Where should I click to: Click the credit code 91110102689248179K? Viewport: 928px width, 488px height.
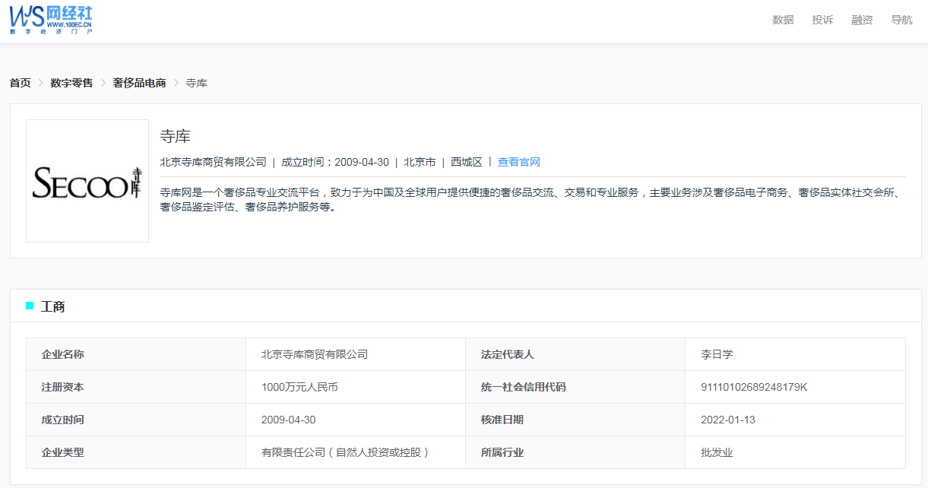click(754, 387)
